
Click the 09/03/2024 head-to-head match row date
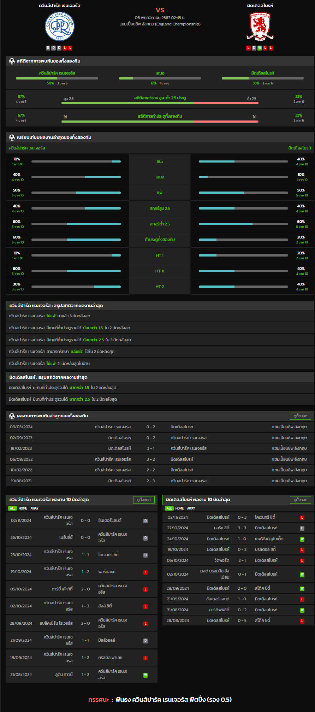[x=21, y=427]
